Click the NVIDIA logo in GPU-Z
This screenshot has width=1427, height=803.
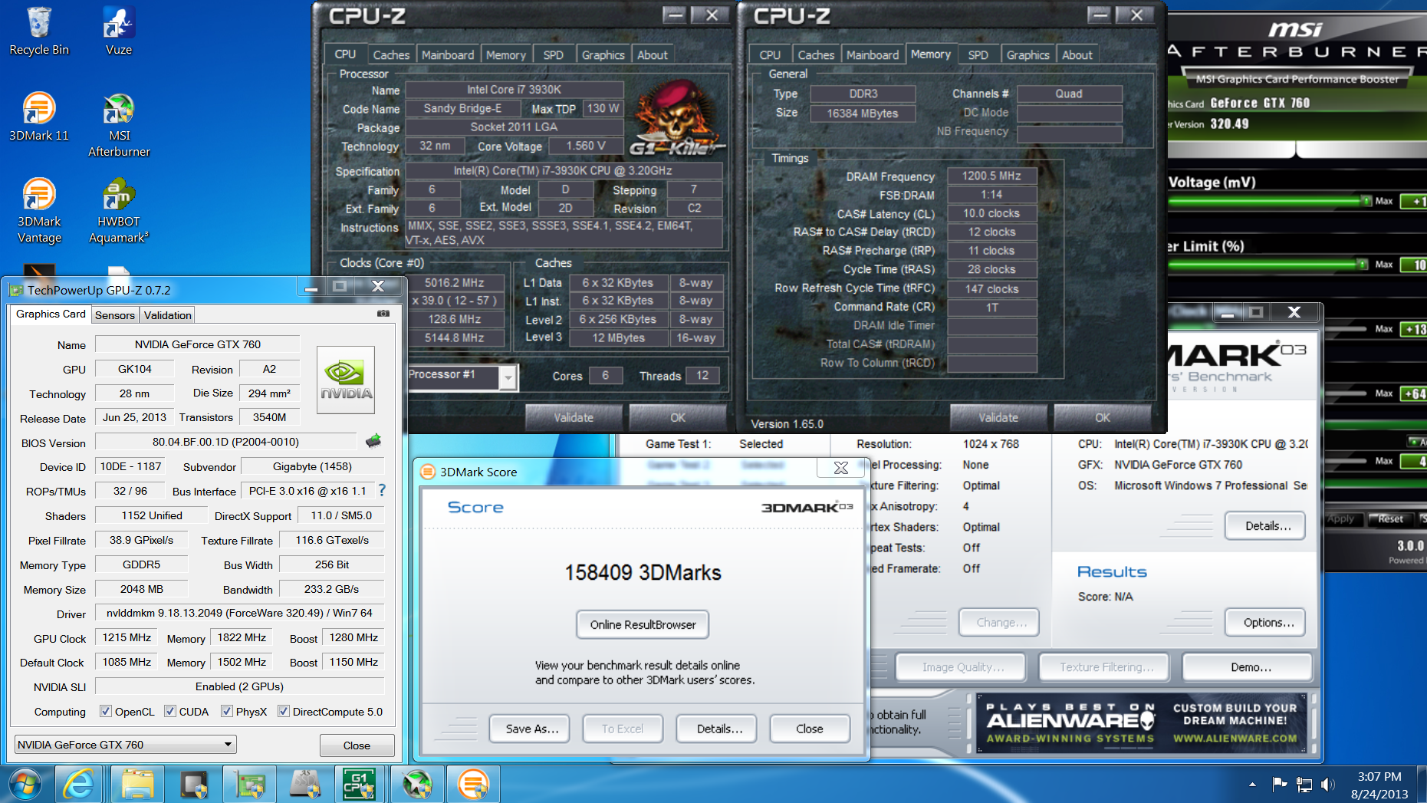pyautogui.click(x=346, y=380)
